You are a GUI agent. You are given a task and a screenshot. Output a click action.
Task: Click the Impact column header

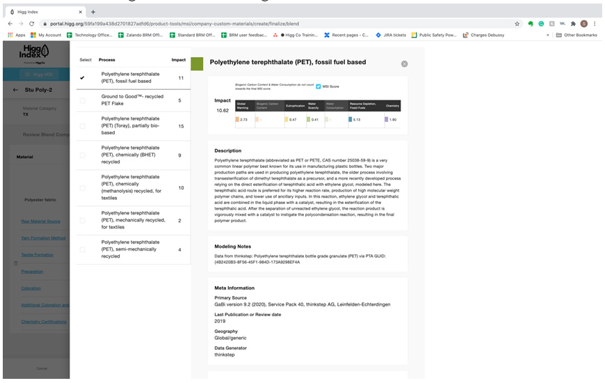point(179,60)
